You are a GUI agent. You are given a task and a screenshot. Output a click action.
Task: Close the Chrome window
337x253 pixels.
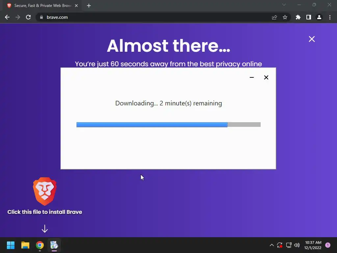coord(329,5)
